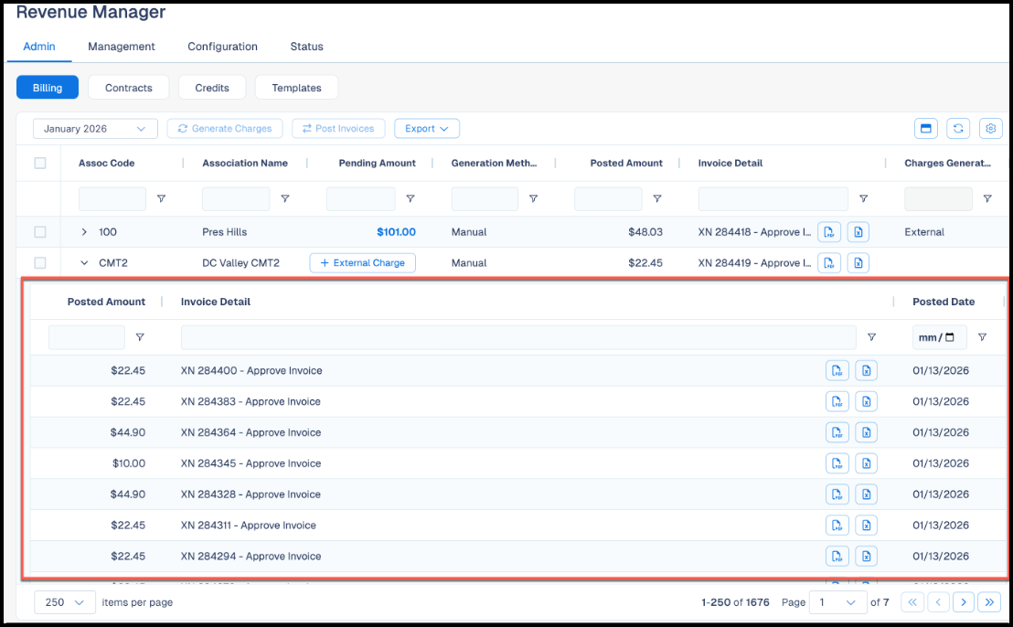The height and width of the screenshot is (627, 1013).
Task: Add External Charge for CMT2
Action: pos(362,263)
